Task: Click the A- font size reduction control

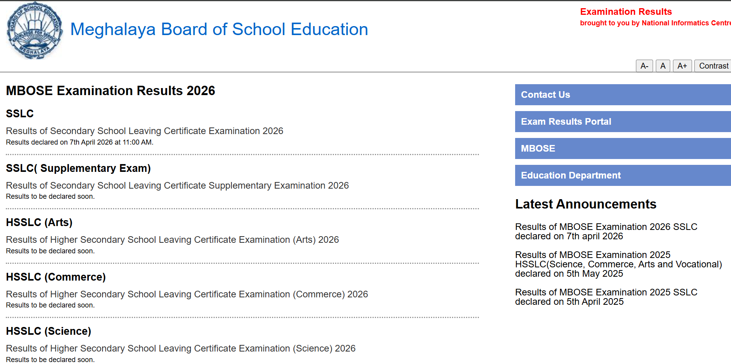Action: point(644,65)
